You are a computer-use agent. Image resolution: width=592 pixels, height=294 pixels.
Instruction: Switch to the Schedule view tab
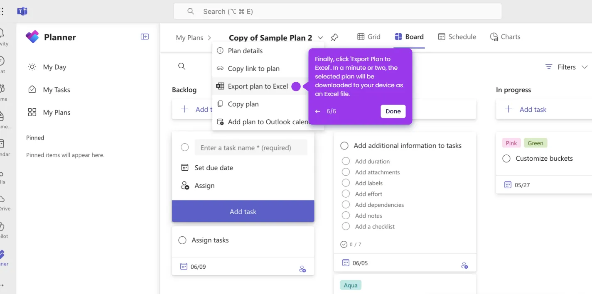pos(457,37)
